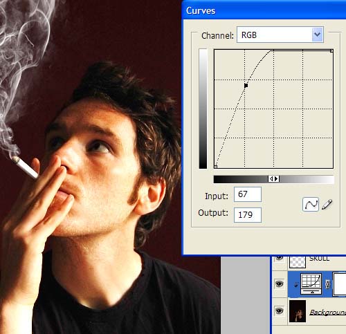Hide the SKULL layer
Screen dimensions: 346x334
pyautogui.click(x=279, y=258)
